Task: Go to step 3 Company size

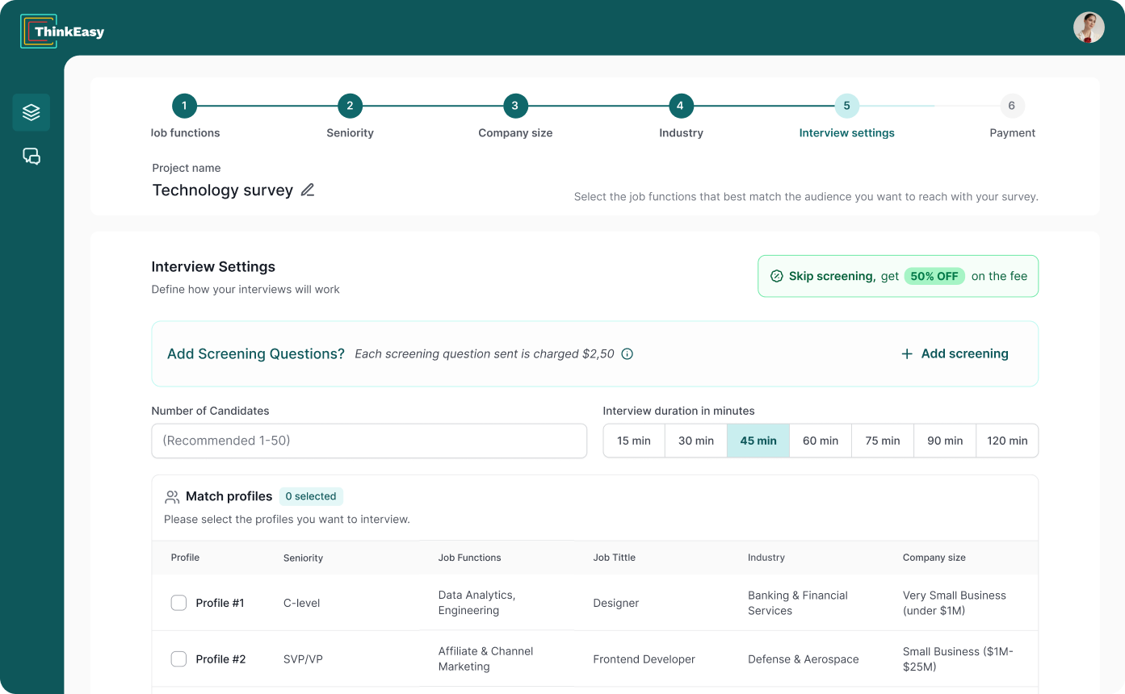Action: 515,106
